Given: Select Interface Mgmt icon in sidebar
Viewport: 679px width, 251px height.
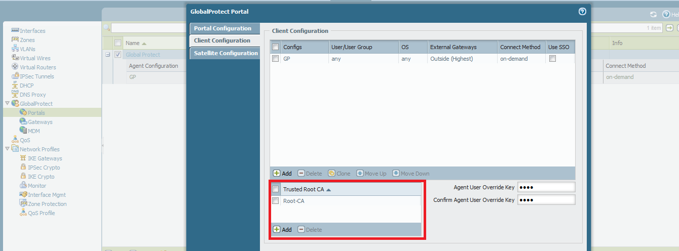Looking at the screenshot, I should tap(23, 195).
